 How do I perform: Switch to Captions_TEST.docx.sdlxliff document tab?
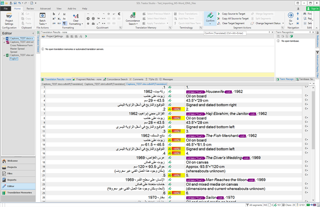pyautogui.click(x=62, y=84)
